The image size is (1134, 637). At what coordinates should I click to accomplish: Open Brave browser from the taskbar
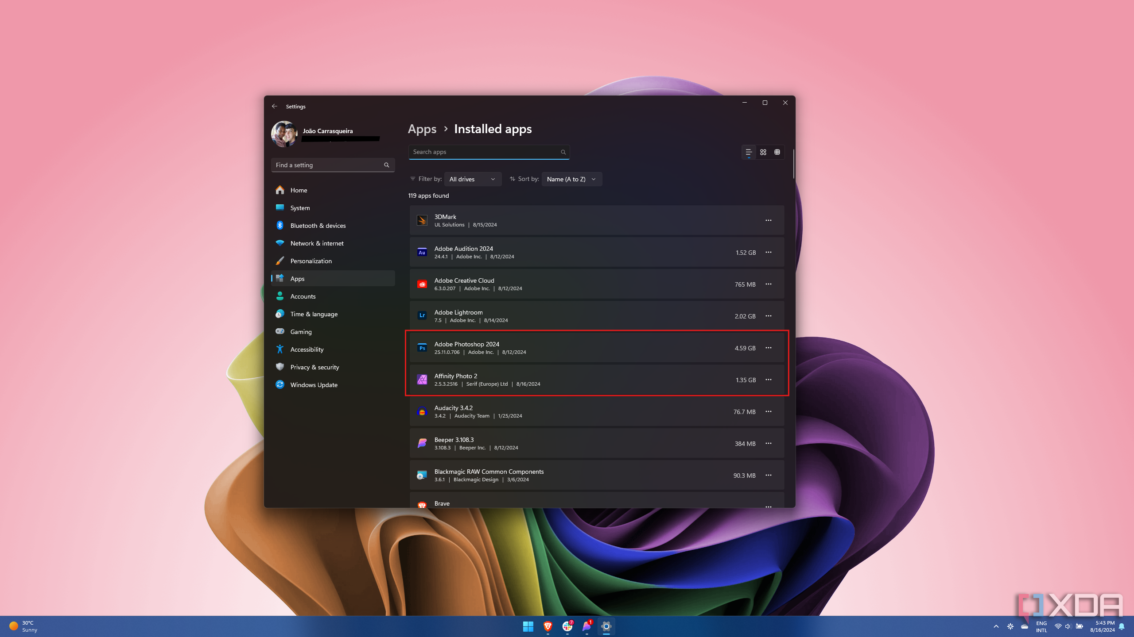[x=548, y=626]
